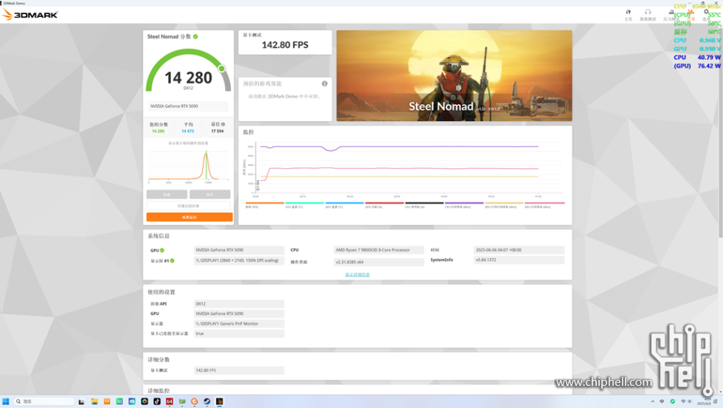Viewport: 723px width, 408px height.
Task: Open Task View on the taskbar
Action: (82, 401)
